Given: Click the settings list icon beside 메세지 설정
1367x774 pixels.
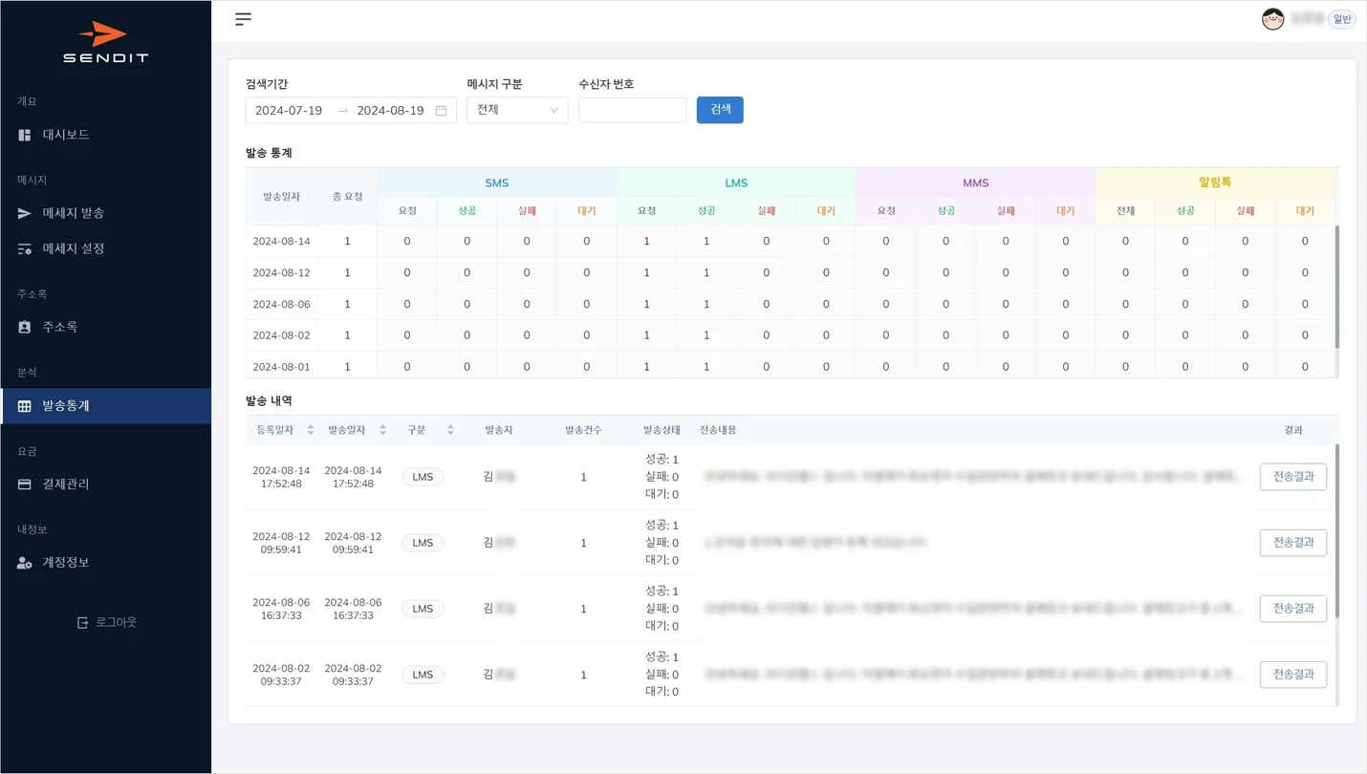Looking at the screenshot, I should point(25,248).
